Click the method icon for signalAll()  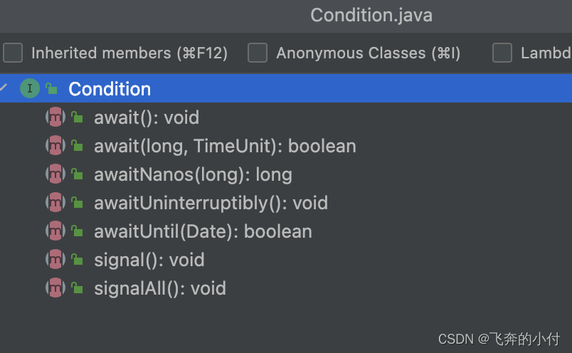[x=55, y=288]
